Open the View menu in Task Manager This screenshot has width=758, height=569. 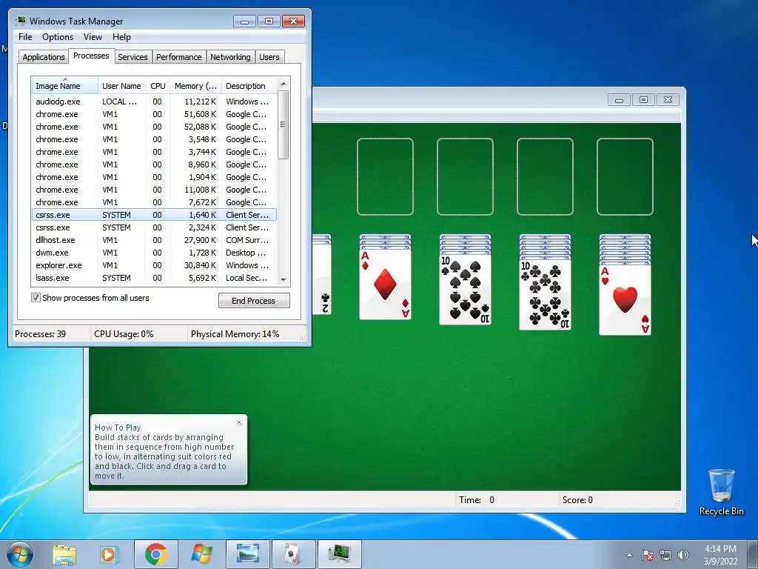click(93, 37)
